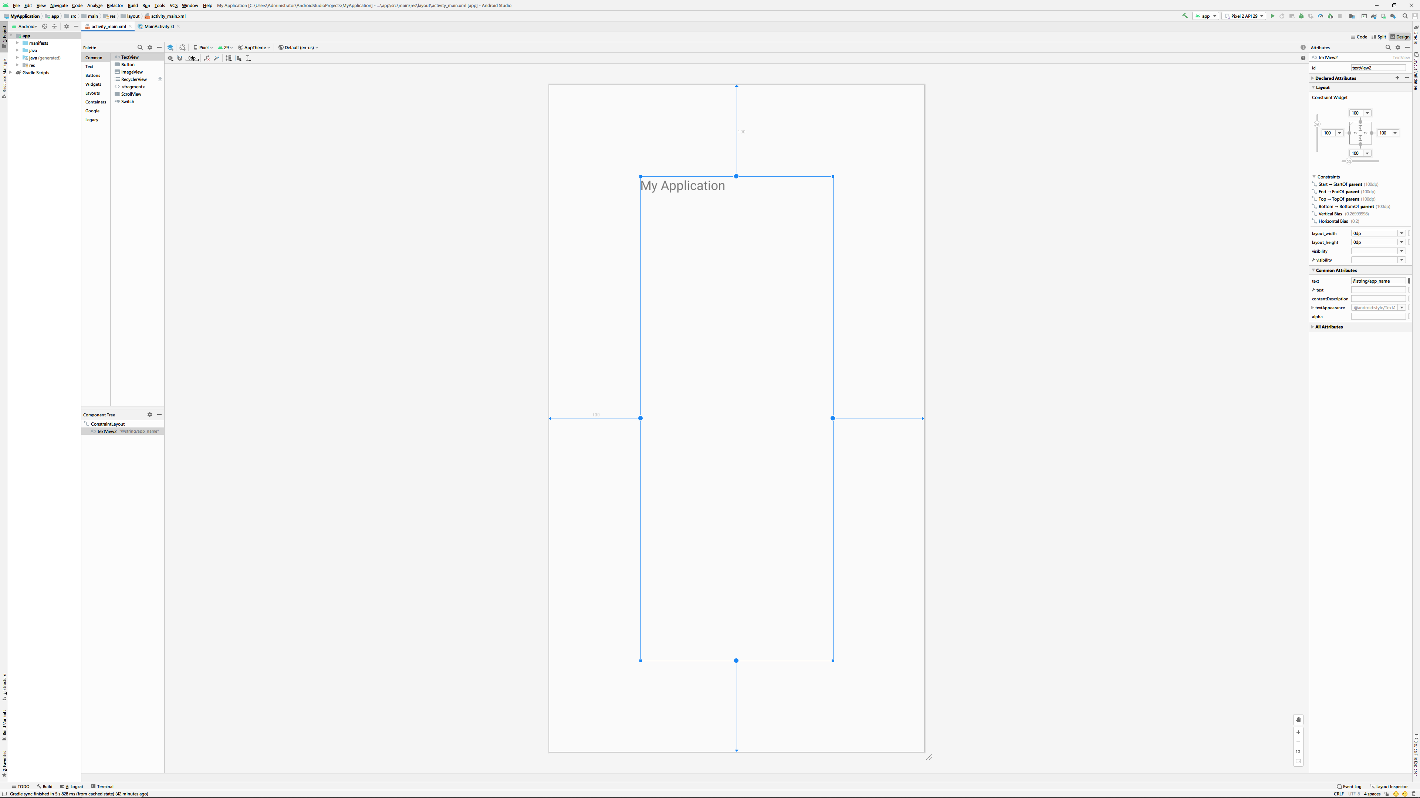The width and height of the screenshot is (1420, 798).
Task: Expand the All Attributes section
Action: (1329, 327)
